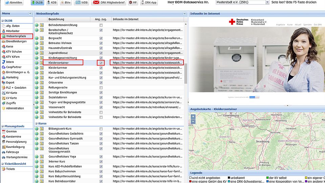Open Fahrzeuge under Planungstools
325x183 pixels.
(x=13, y=153)
